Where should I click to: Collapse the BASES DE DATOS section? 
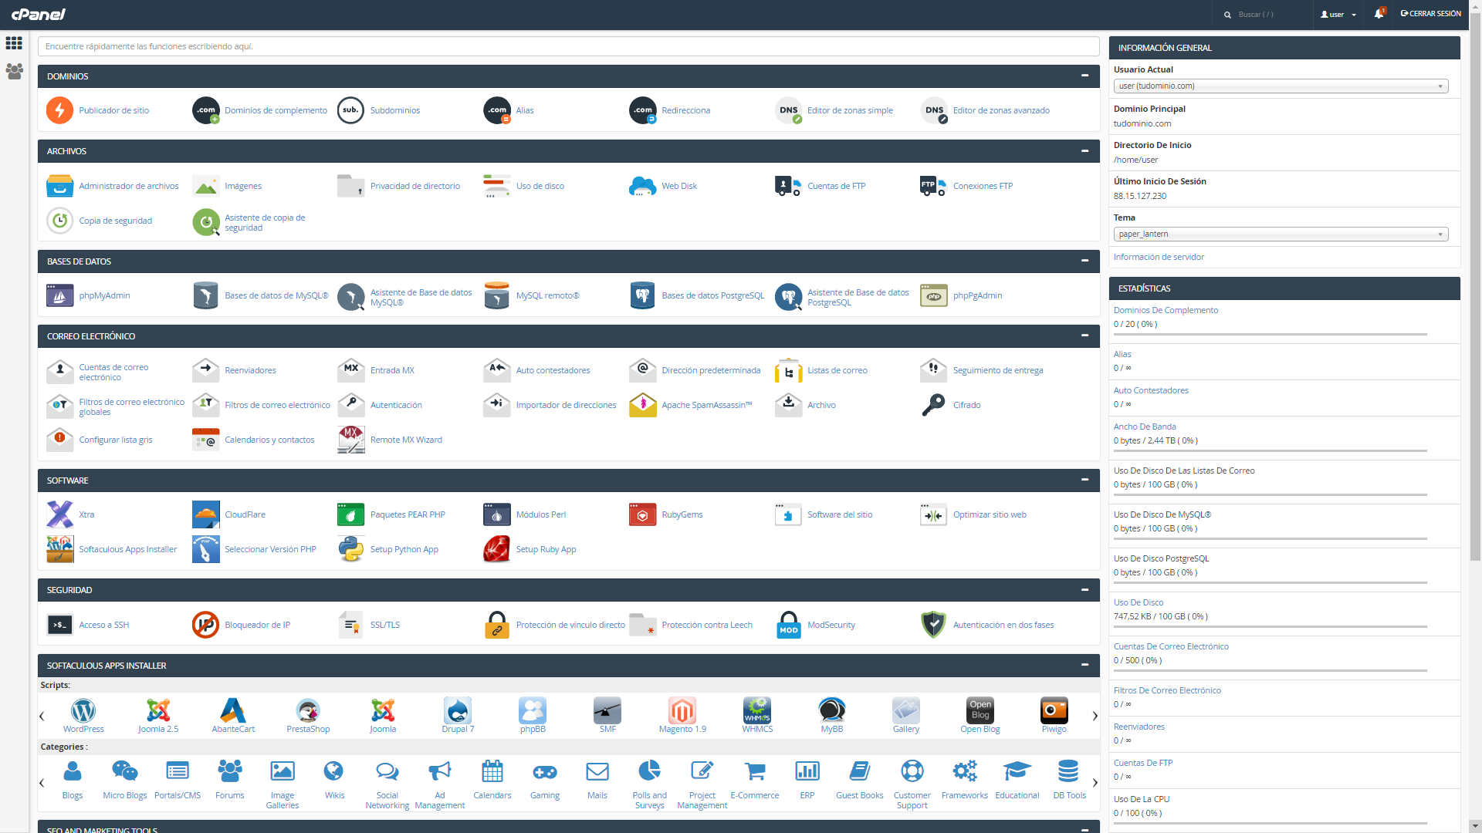pyautogui.click(x=1084, y=261)
